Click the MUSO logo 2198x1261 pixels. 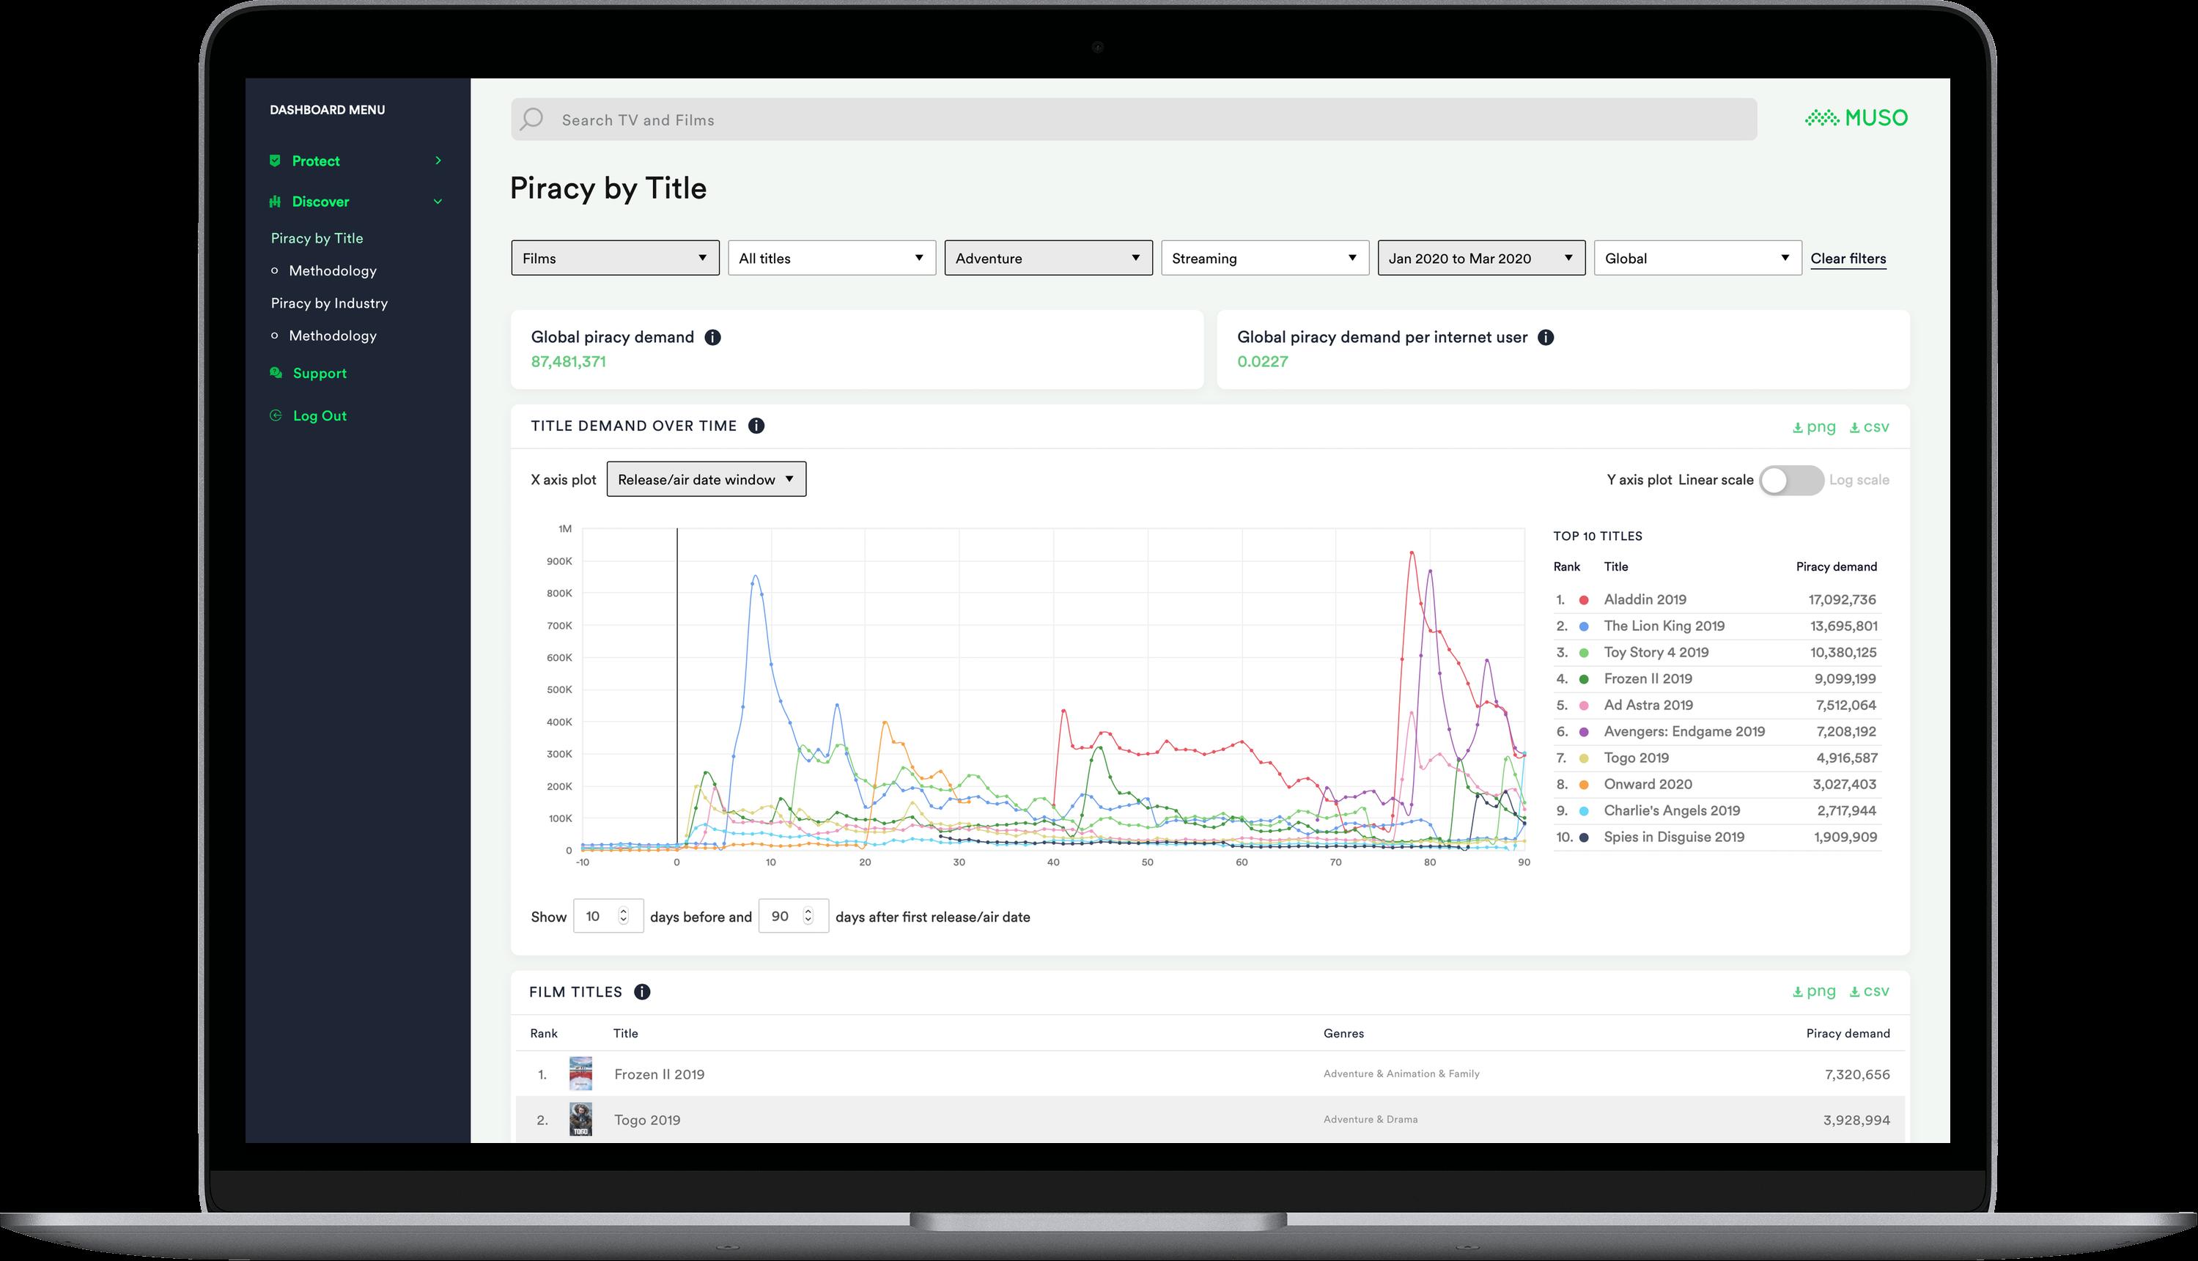coord(1856,118)
